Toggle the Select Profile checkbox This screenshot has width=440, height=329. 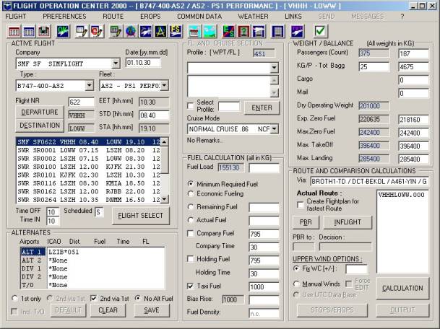click(x=191, y=105)
